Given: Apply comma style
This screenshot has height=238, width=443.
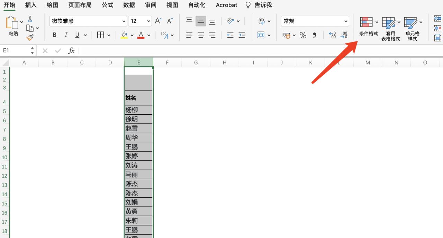Looking at the screenshot, I should 315,35.
